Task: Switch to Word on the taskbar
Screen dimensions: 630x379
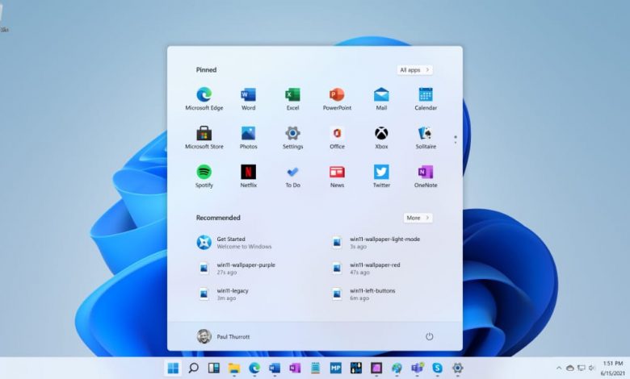Action: pyautogui.click(x=275, y=368)
